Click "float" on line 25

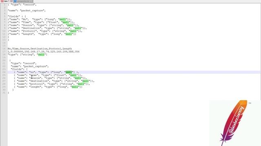pyautogui.click(x=61, y=75)
